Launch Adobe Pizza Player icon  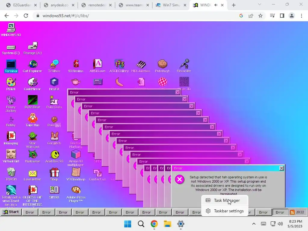pyautogui.click(x=76, y=194)
